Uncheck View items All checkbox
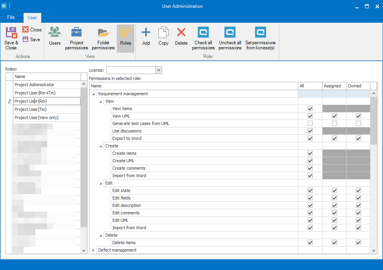 click(x=310, y=109)
